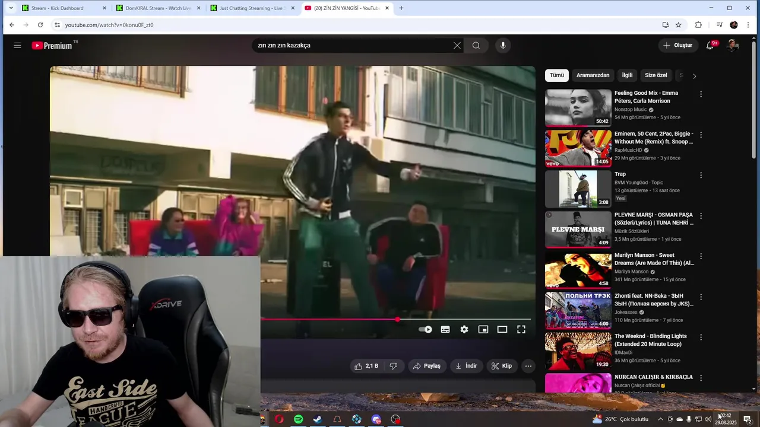The height and width of the screenshot is (427, 760).
Task: Open YouTube notifications bell
Action: coord(710,46)
